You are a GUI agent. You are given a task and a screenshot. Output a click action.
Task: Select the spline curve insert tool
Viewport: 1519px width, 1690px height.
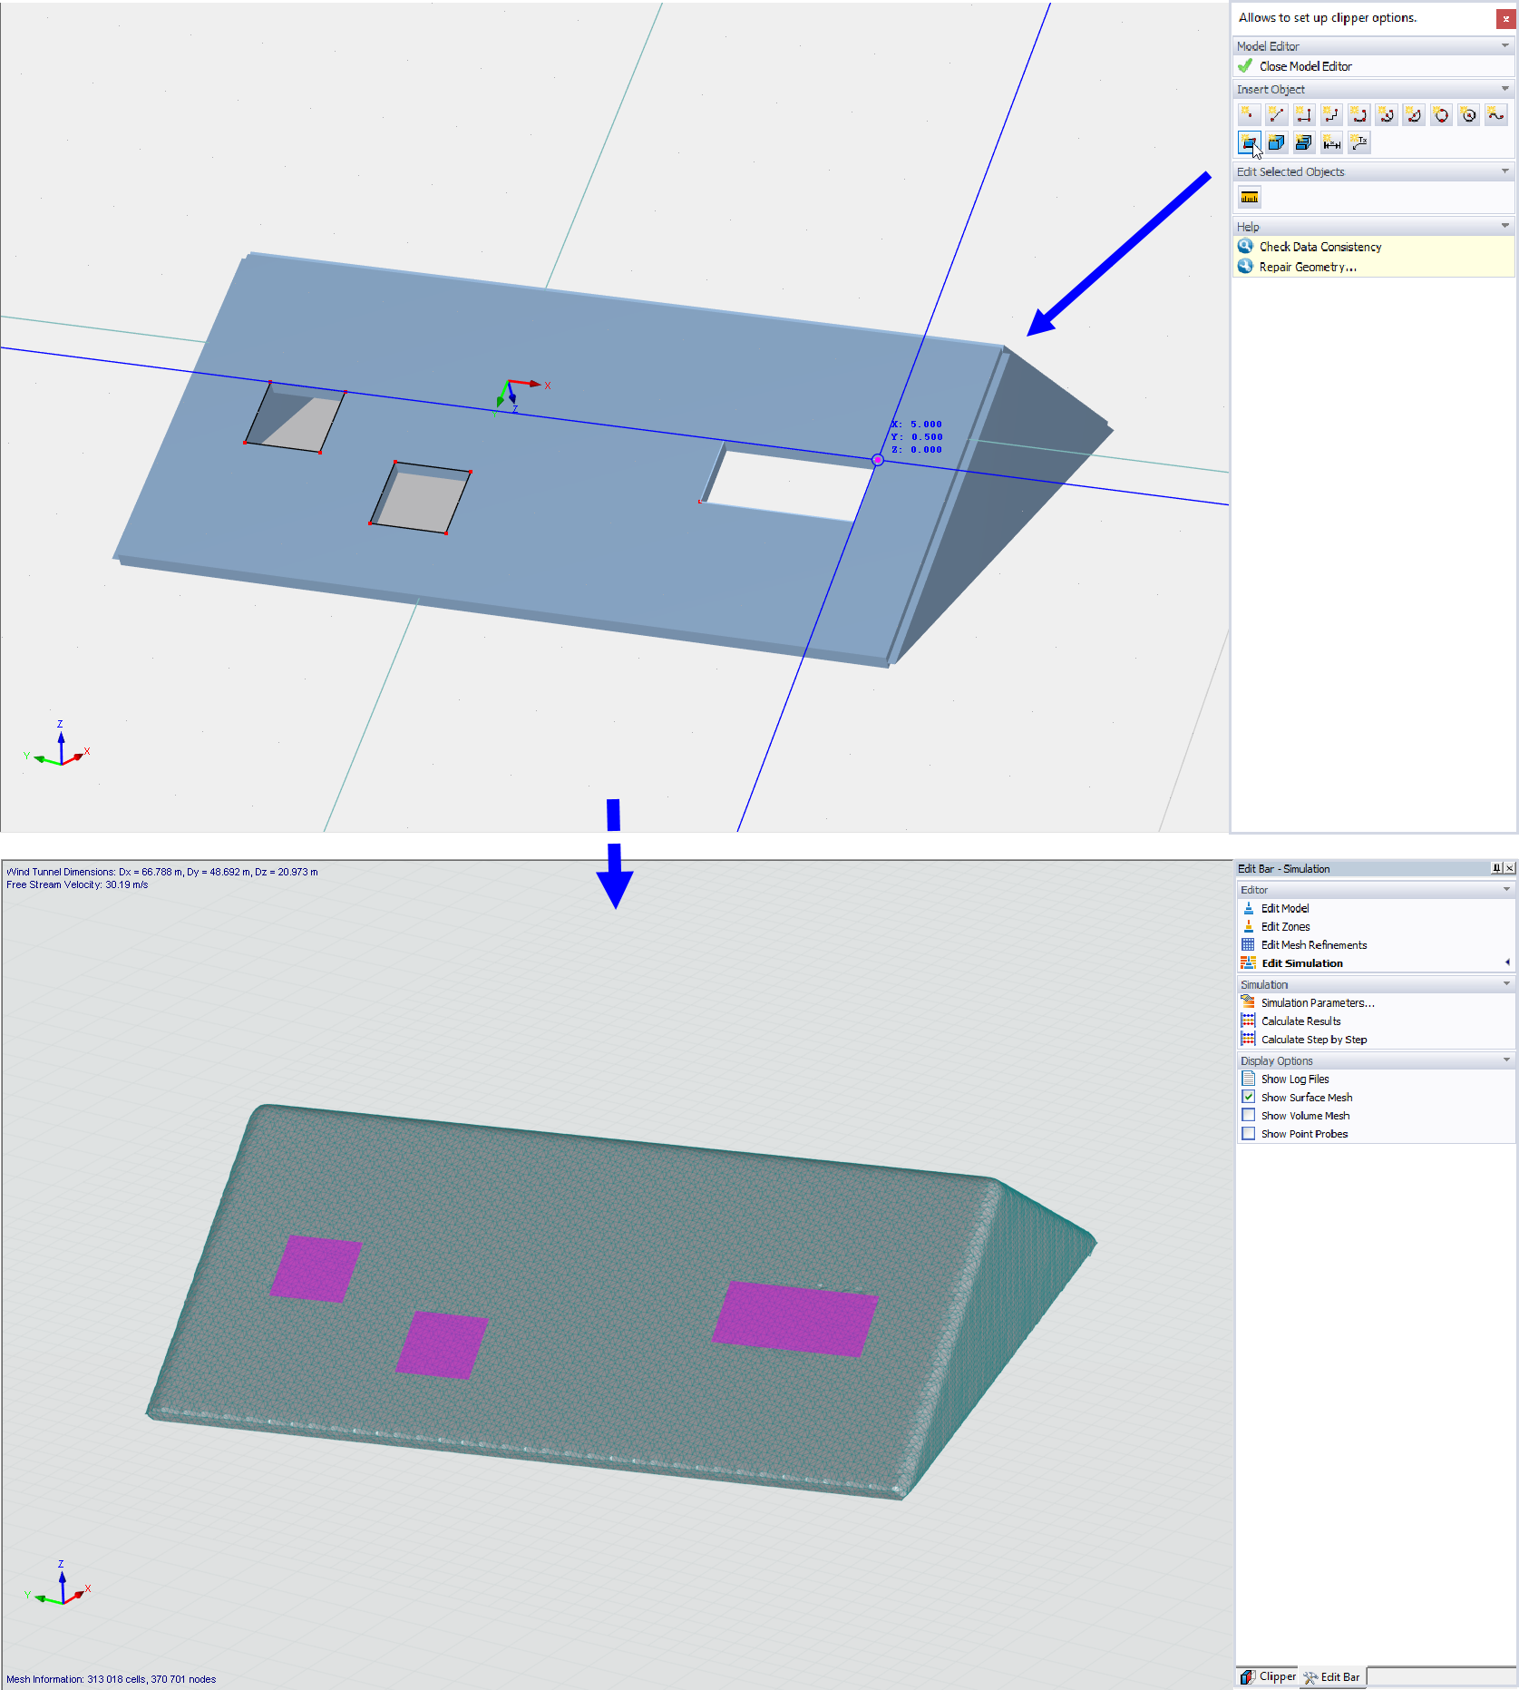1495,114
